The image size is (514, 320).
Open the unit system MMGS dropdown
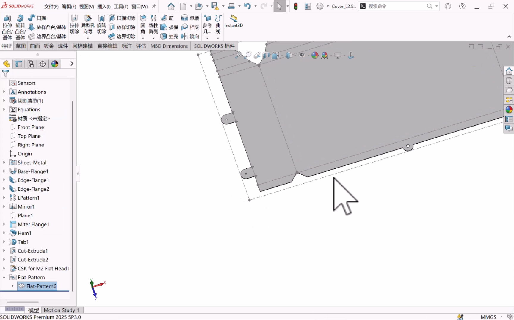488,317
